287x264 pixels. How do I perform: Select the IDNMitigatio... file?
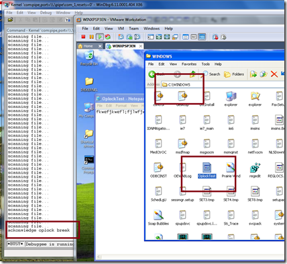(x=158, y=123)
